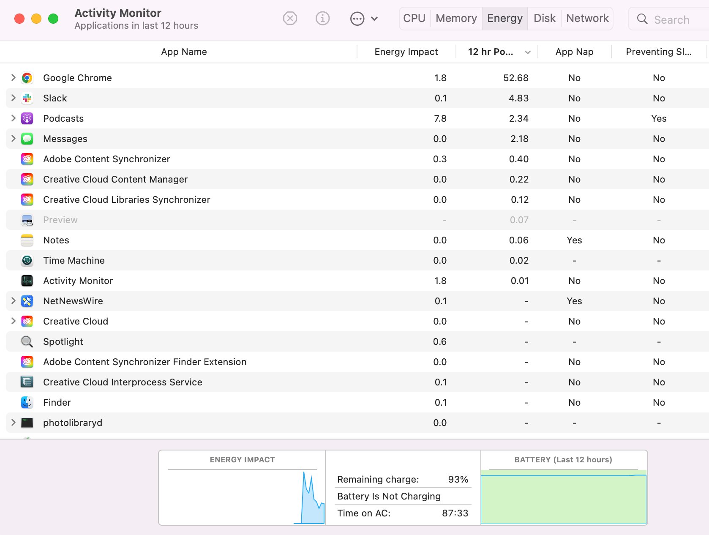Switch to the CPU tab
The height and width of the screenshot is (535, 709).
point(414,19)
